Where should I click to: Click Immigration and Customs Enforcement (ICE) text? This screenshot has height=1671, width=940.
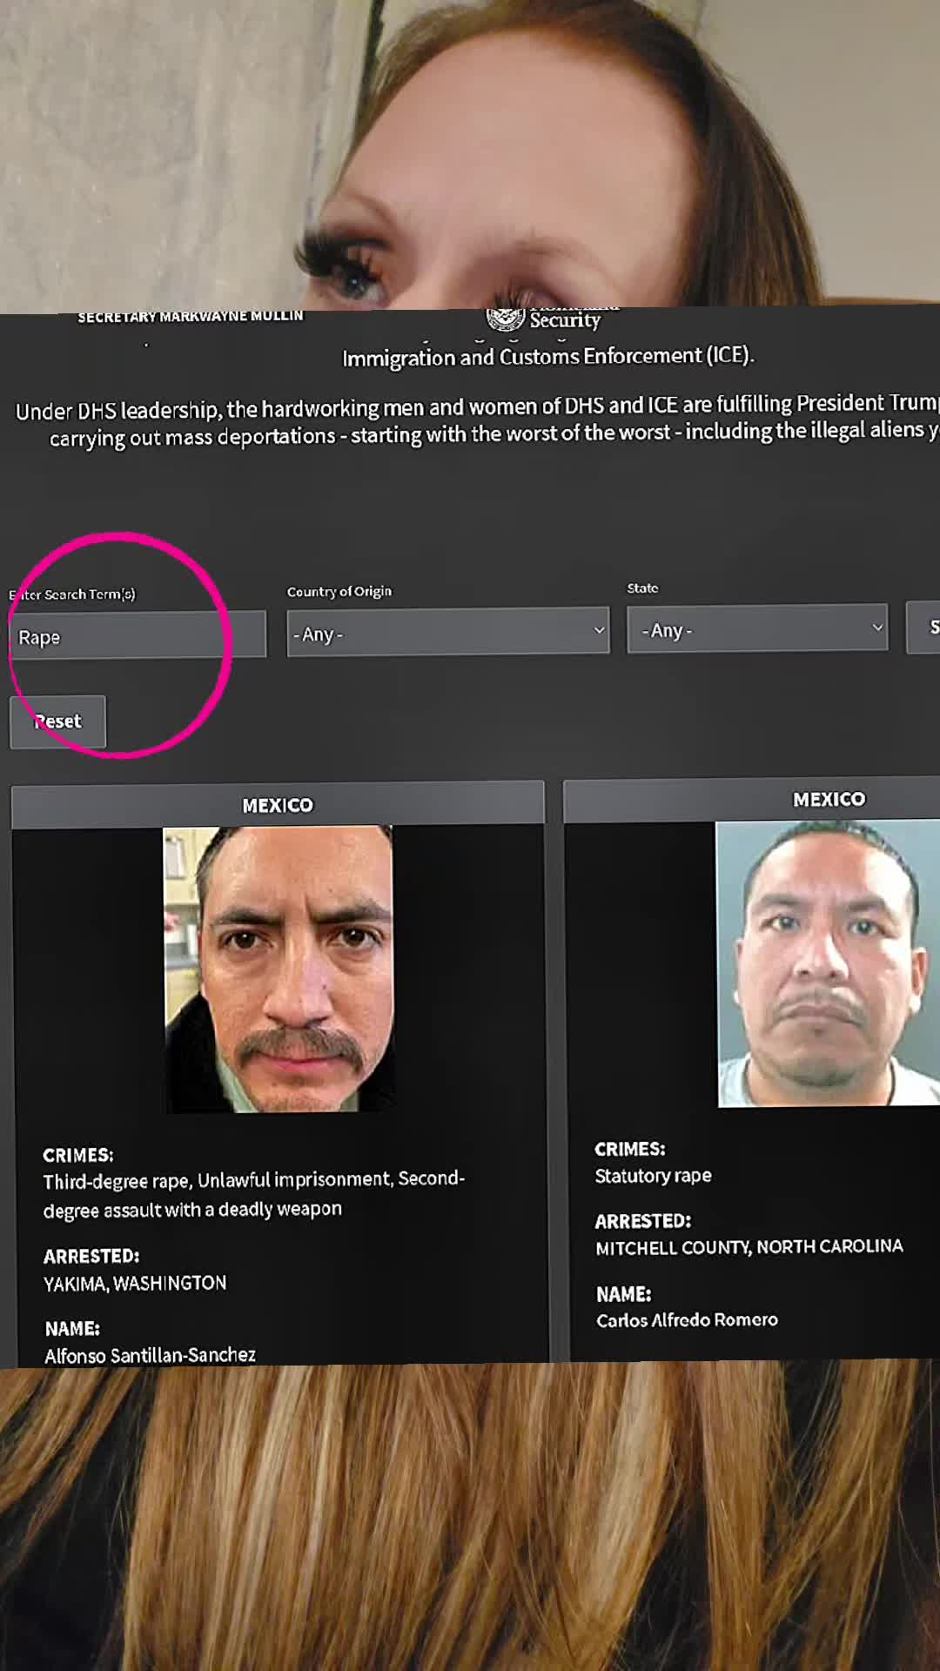coord(548,357)
